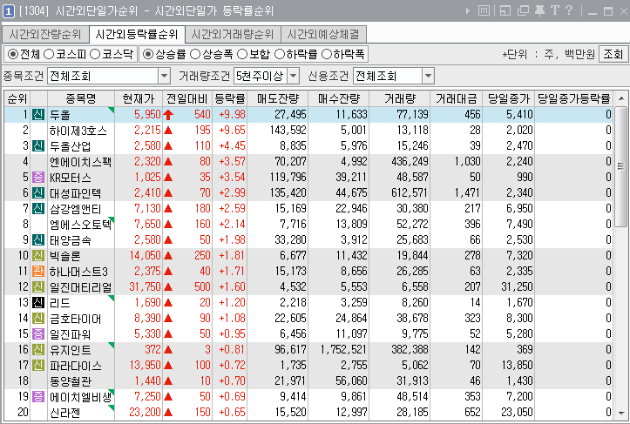Click the memo icon in title bar
Viewport: 630px width, 424px height.
point(484,10)
